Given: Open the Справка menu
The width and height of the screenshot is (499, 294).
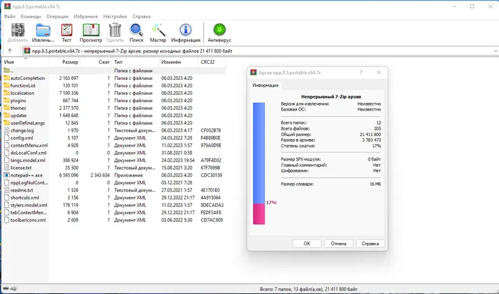Looking at the screenshot, I should click(142, 16).
